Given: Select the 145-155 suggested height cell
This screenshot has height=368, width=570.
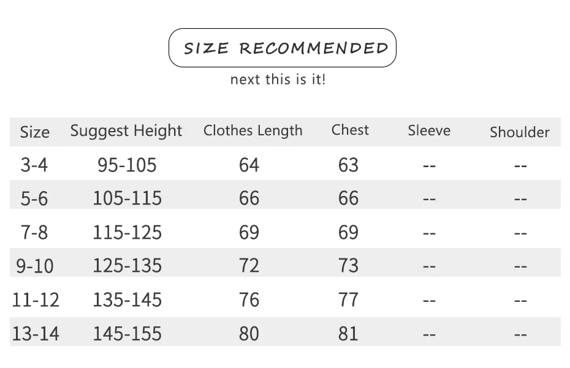Looking at the screenshot, I should (x=127, y=334).
